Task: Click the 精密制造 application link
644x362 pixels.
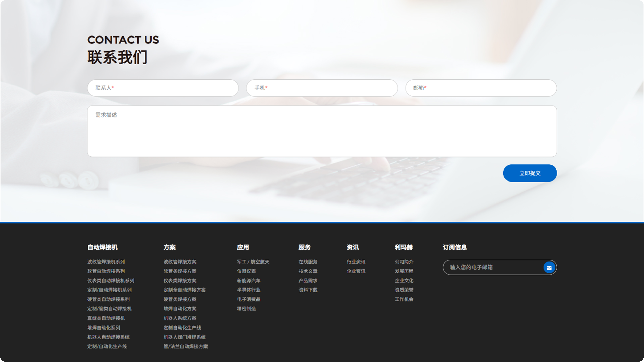Action: coord(247,309)
